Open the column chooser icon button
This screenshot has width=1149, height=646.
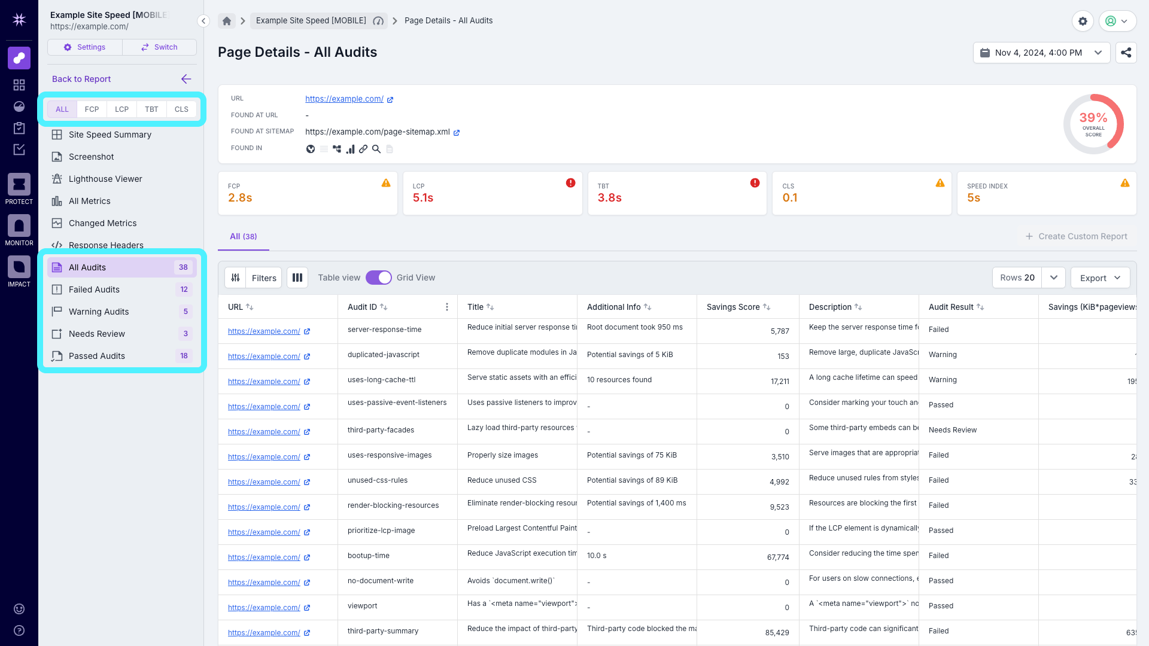pyautogui.click(x=297, y=278)
